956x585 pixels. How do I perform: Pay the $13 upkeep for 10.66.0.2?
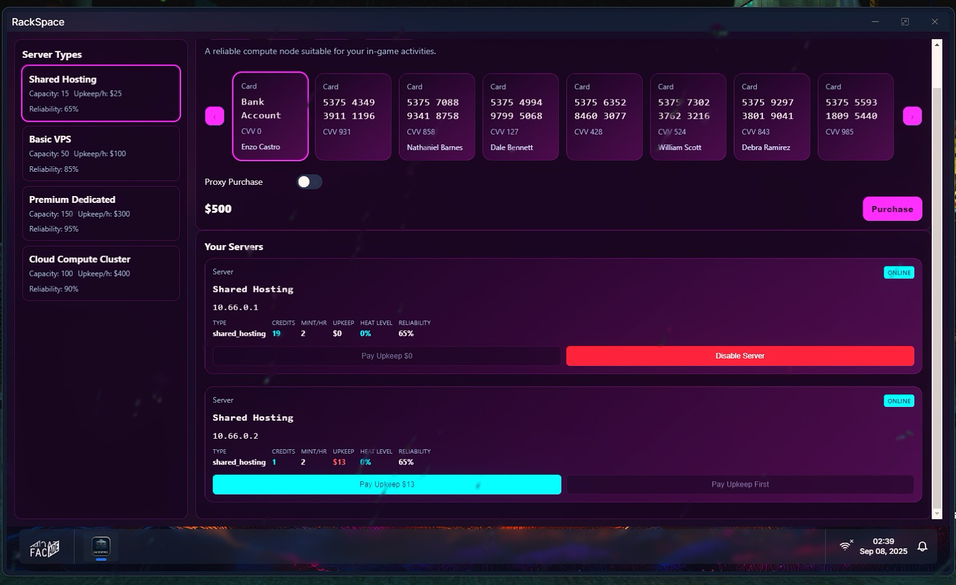point(387,485)
